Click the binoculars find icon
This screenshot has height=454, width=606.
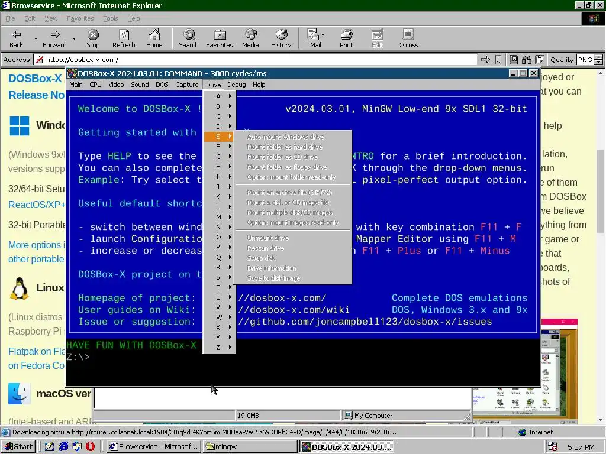(x=526, y=60)
